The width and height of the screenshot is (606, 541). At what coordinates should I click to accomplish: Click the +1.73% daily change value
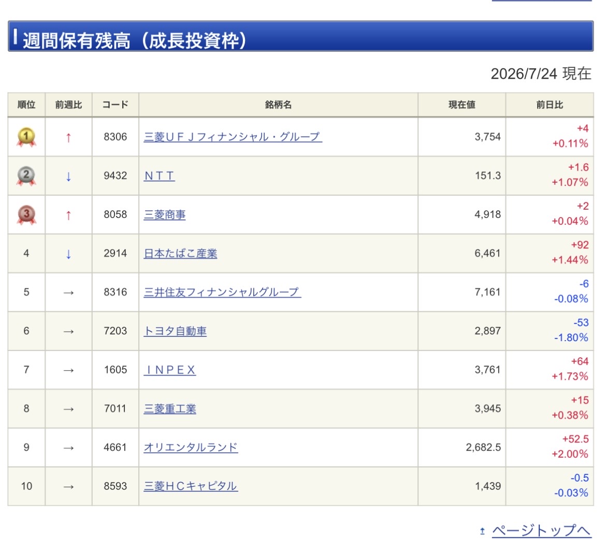point(570,376)
